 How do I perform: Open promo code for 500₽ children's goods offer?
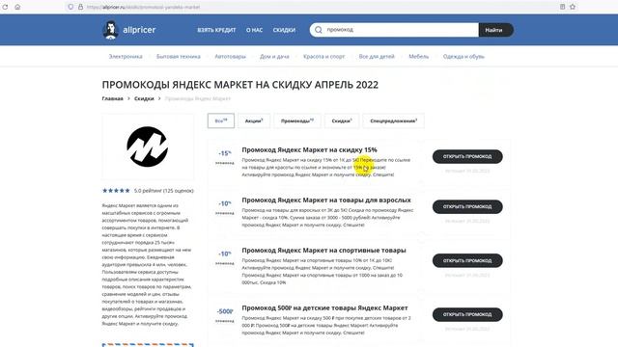pyautogui.click(x=467, y=314)
